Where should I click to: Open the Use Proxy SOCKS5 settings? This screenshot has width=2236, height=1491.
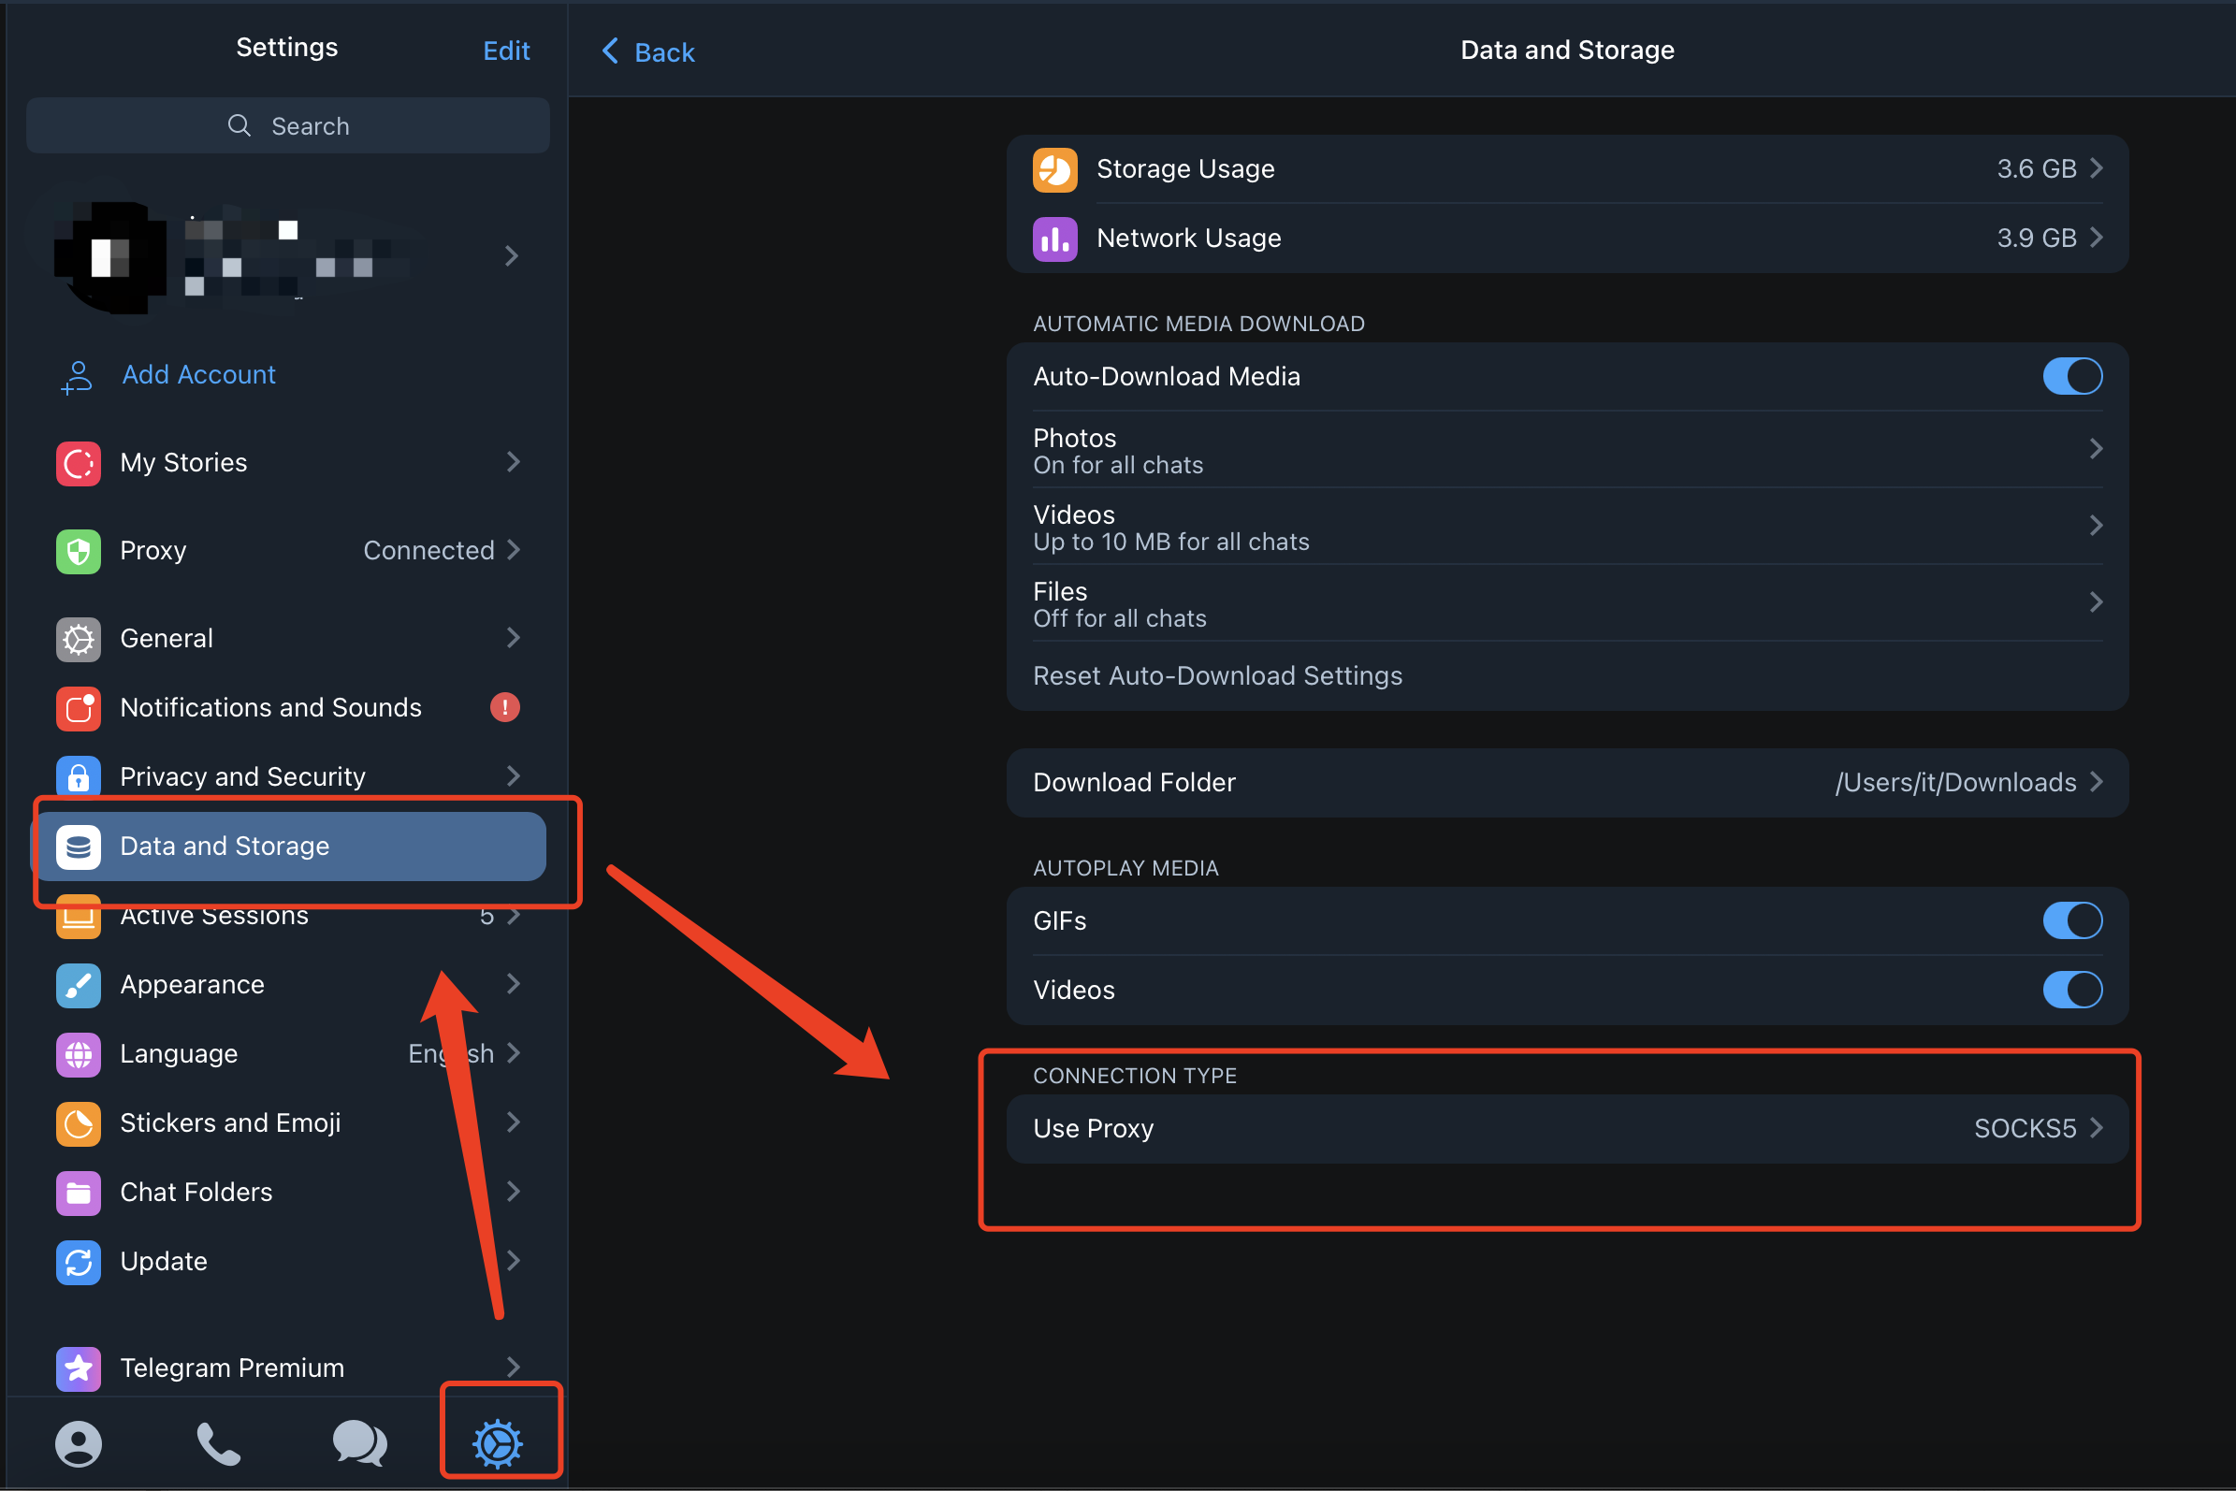[x=1564, y=1128]
